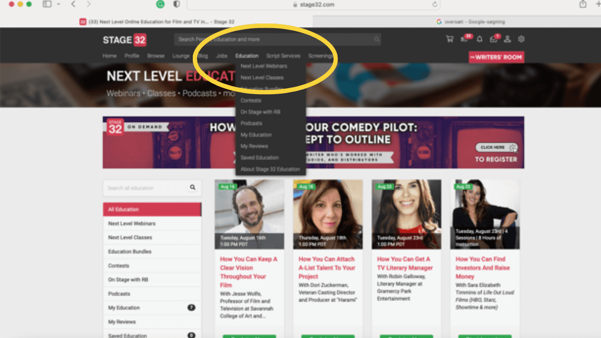Click the Grammarly extension icon

coord(161,4)
